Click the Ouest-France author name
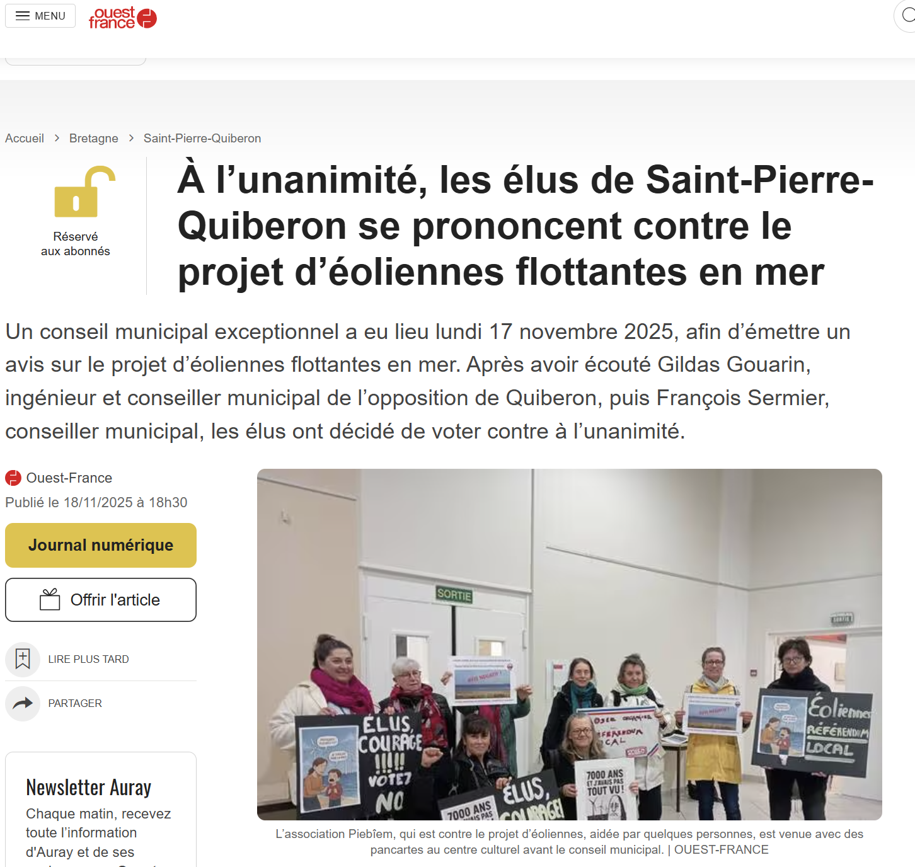Viewport: 915px width, 867px height. coord(69,478)
